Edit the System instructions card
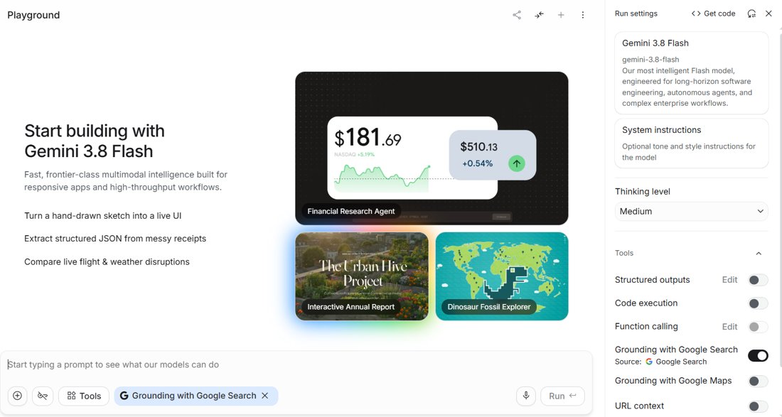The height and width of the screenshot is (417, 782). point(691,143)
